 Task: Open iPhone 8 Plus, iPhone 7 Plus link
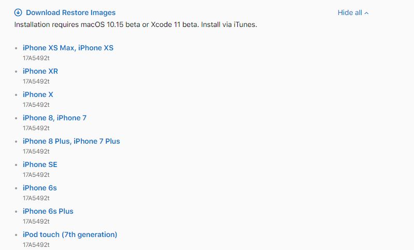pyautogui.click(x=72, y=141)
